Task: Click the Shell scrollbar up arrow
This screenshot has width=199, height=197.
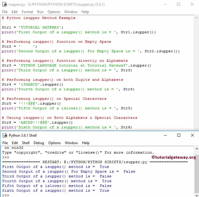Action: pos(197,149)
